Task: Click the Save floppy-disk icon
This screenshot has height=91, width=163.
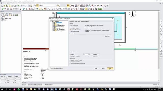Action: [7, 6]
